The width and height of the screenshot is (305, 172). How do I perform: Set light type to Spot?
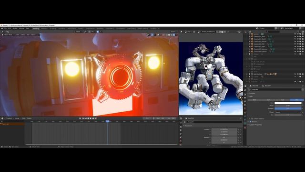(283, 100)
